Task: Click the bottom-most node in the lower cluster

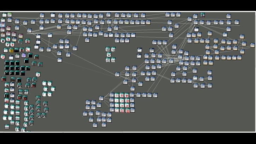Action: pos(94,125)
